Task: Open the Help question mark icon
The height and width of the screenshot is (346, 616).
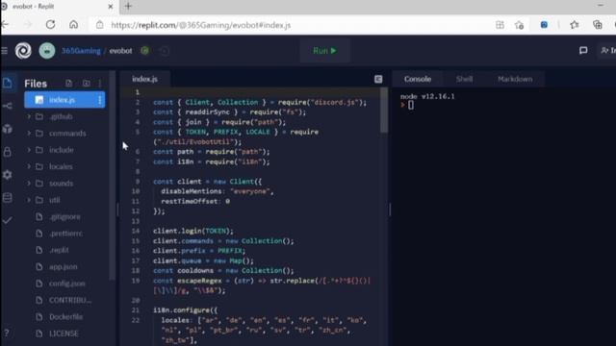Action: [x=7, y=334]
